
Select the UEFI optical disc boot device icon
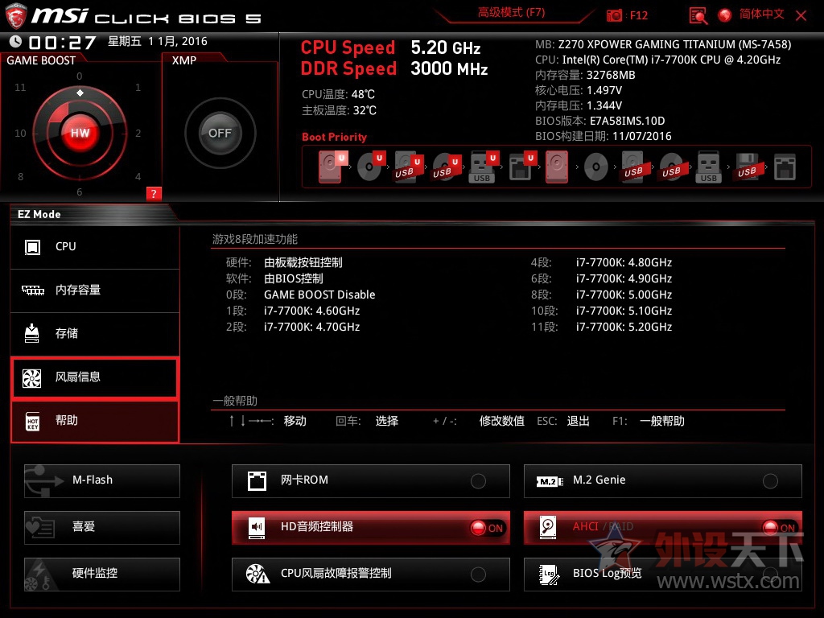(371, 167)
